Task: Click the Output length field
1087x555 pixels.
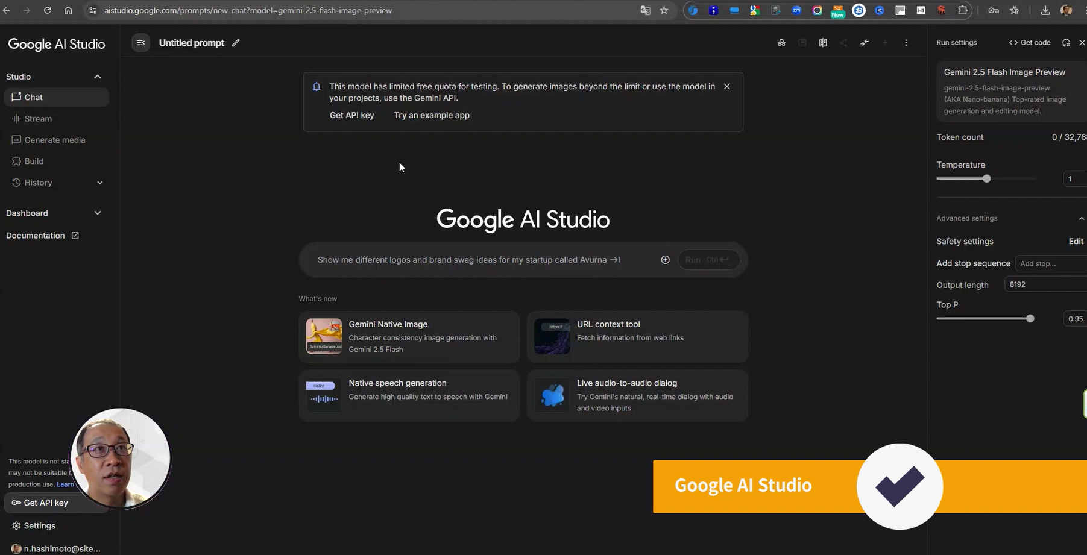Action: coord(1045,284)
